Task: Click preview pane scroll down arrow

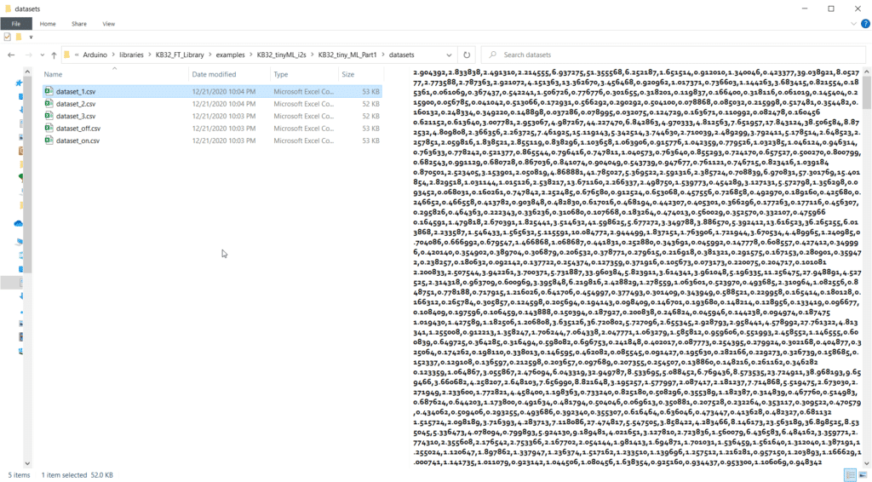Action: click(x=866, y=463)
